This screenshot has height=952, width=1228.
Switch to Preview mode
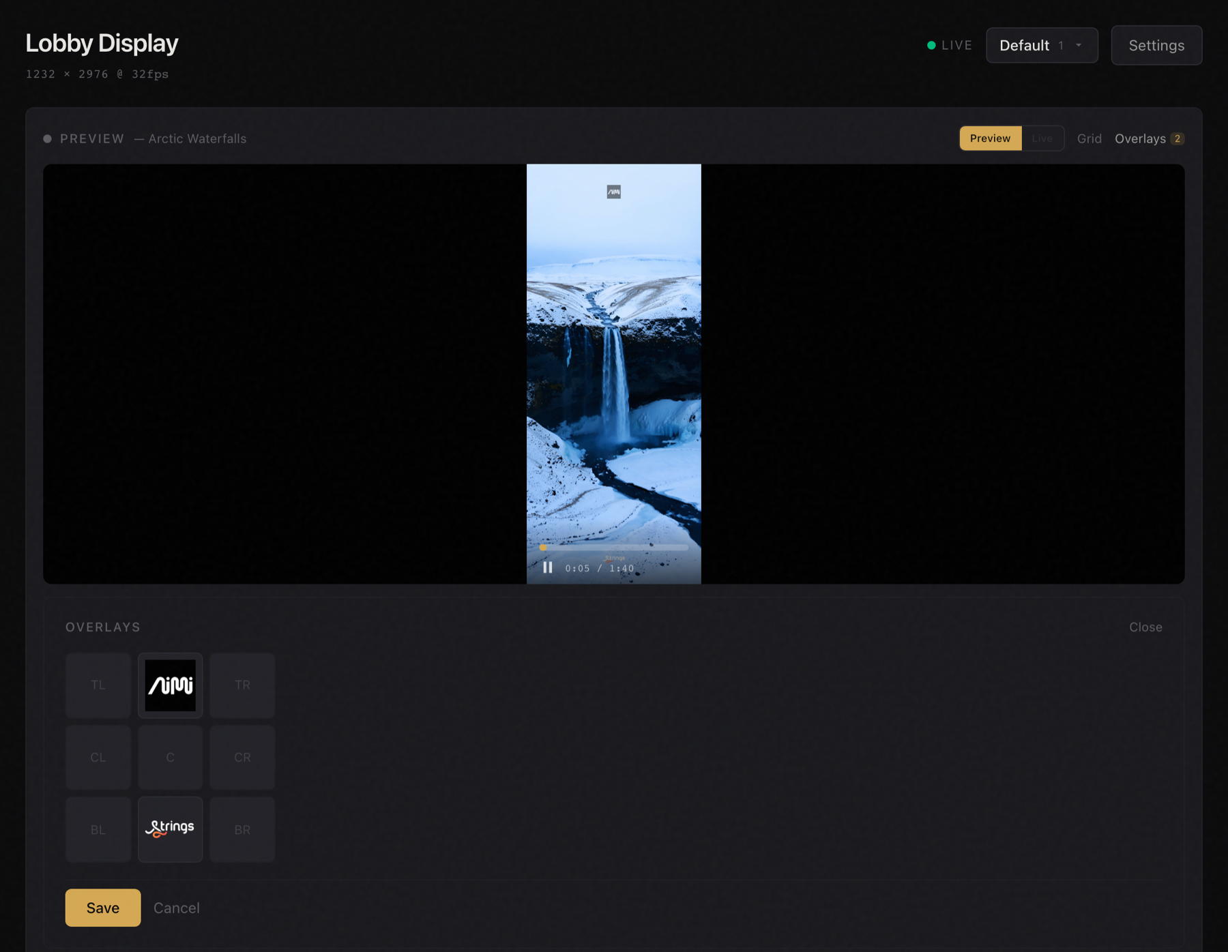(990, 138)
